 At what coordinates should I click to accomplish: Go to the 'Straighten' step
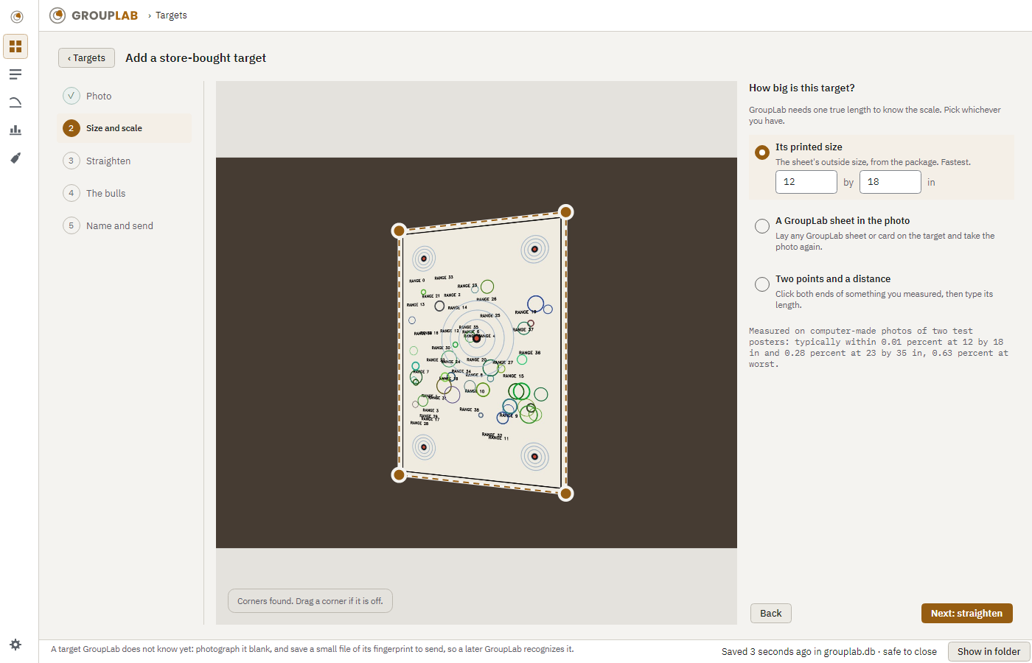pyautogui.click(x=124, y=161)
